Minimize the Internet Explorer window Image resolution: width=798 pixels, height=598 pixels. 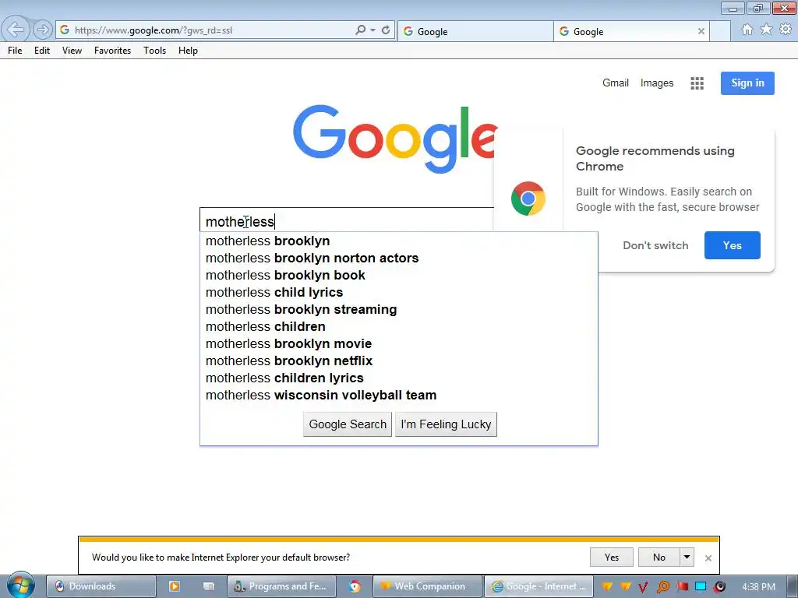(x=733, y=8)
